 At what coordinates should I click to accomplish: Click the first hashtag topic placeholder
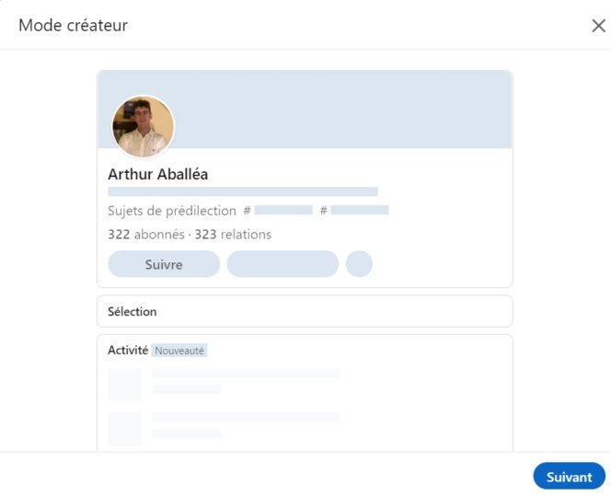[x=283, y=211]
